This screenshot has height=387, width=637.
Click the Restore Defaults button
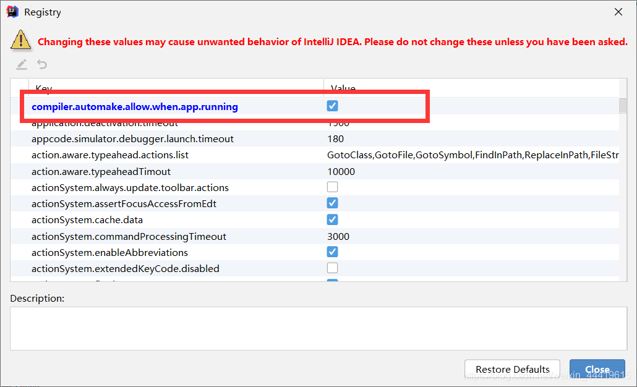tap(512, 369)
